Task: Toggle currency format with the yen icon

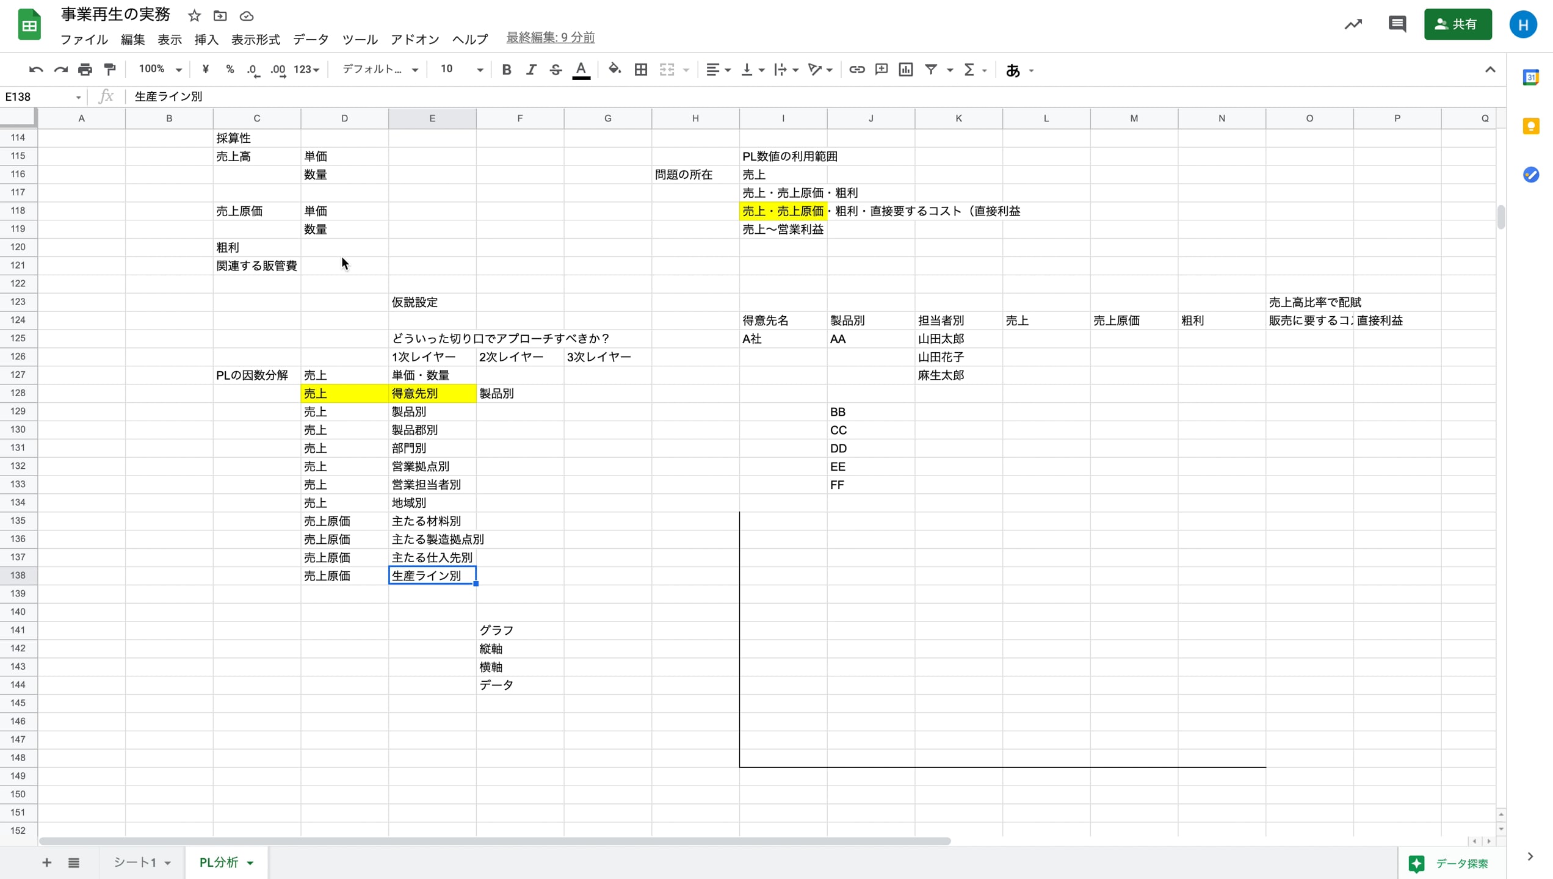Action: [205, 70]
